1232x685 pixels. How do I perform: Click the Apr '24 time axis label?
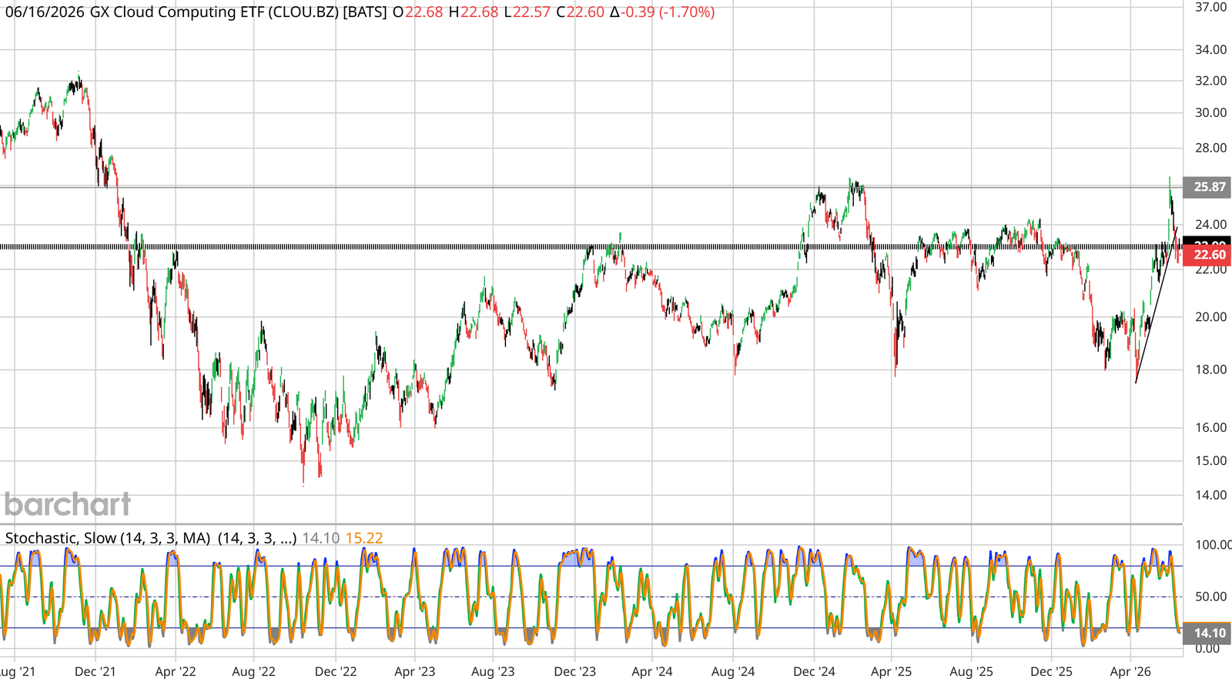(x=652, y=672)
